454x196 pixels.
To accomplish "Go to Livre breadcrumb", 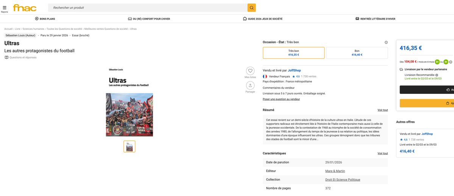I will point(18,29).
